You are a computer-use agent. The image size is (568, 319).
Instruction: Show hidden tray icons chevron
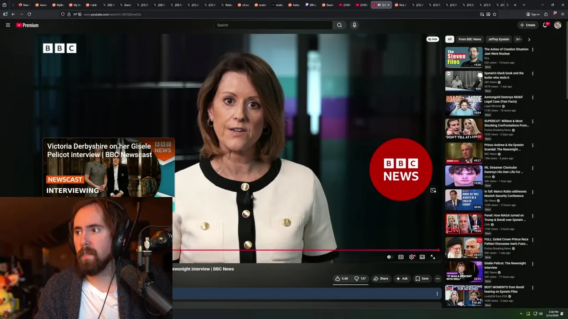point(521,314)
